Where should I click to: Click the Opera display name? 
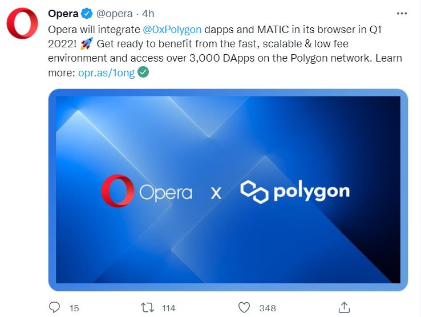coord(63,14)
